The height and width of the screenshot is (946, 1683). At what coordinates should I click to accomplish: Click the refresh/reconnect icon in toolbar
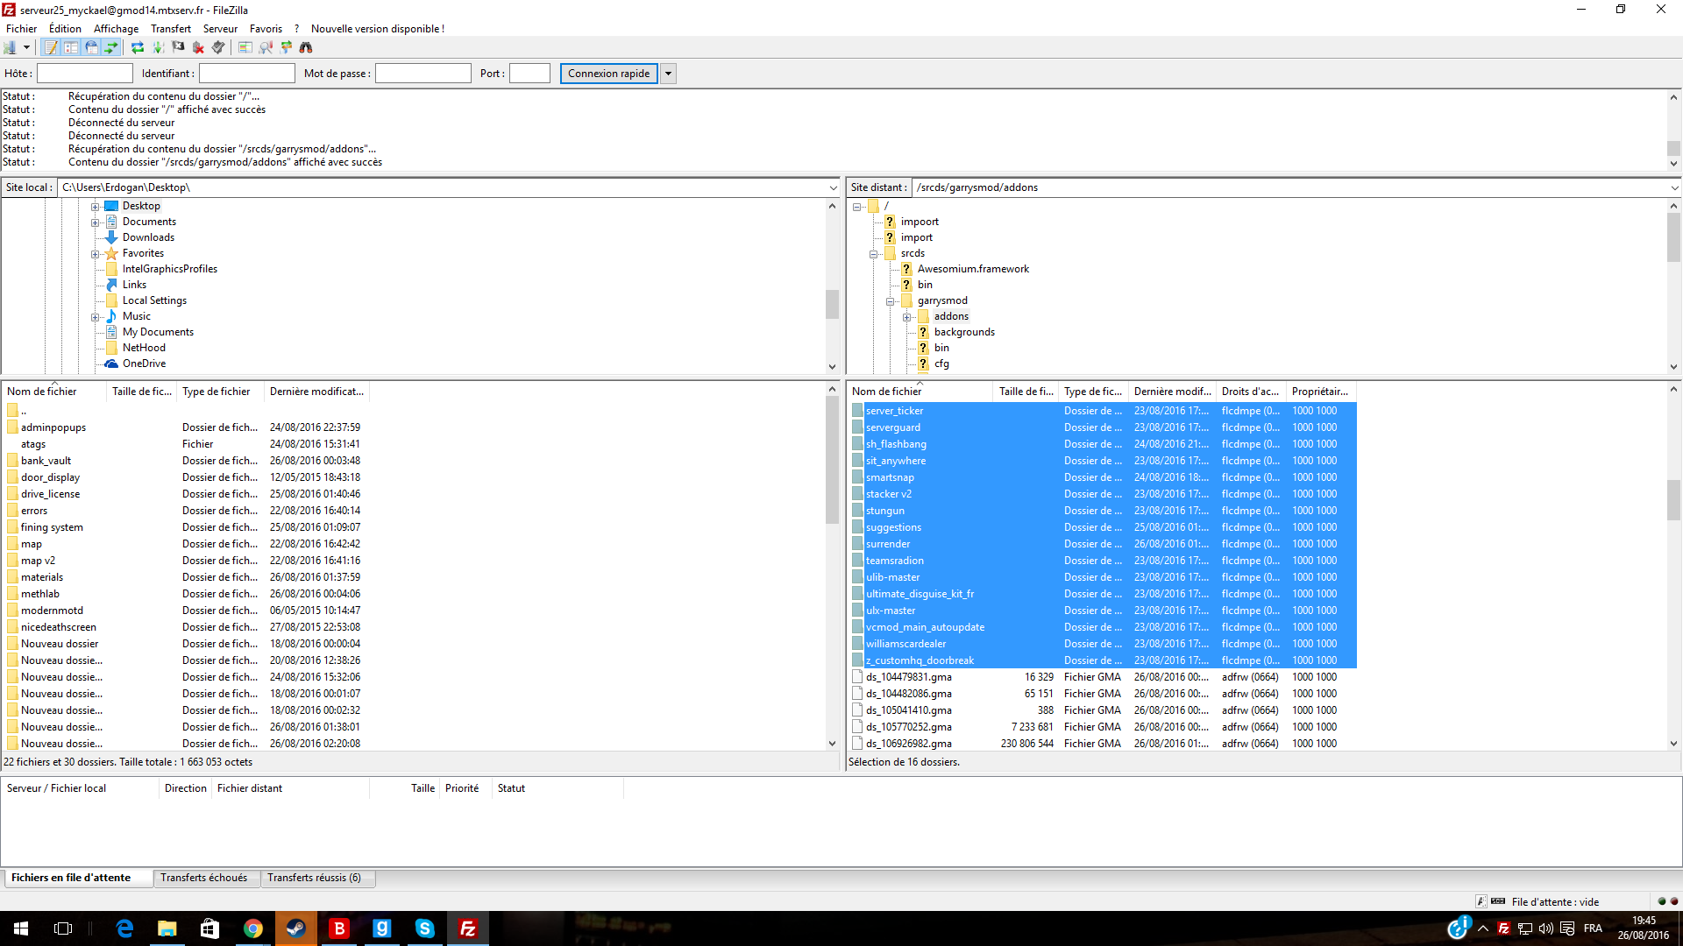click(138, 47)
